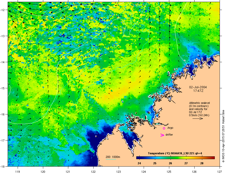Click the latitude label -16

(x=3, y=114)
